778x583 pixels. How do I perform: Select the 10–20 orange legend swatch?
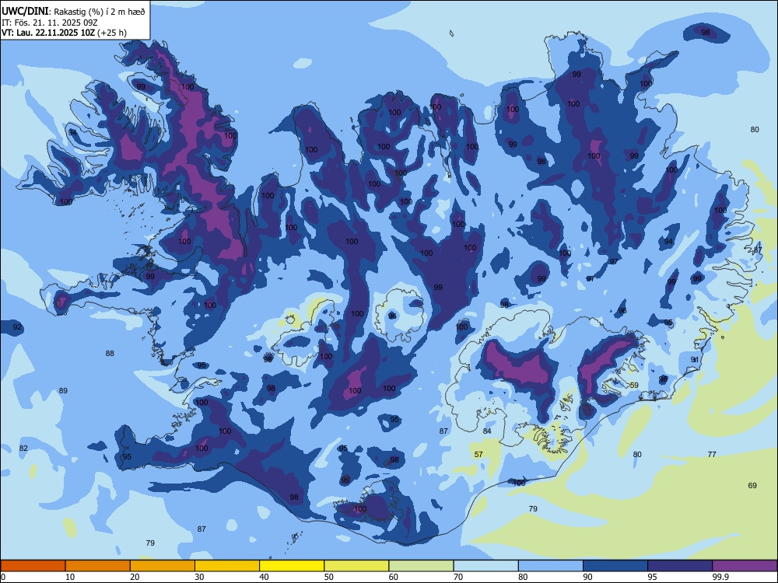[x=98, y=566]
